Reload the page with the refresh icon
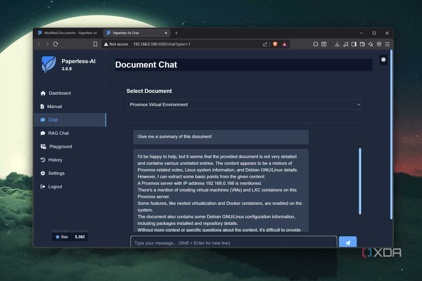This screenshot has height=281, width=422. coord(56,44)
